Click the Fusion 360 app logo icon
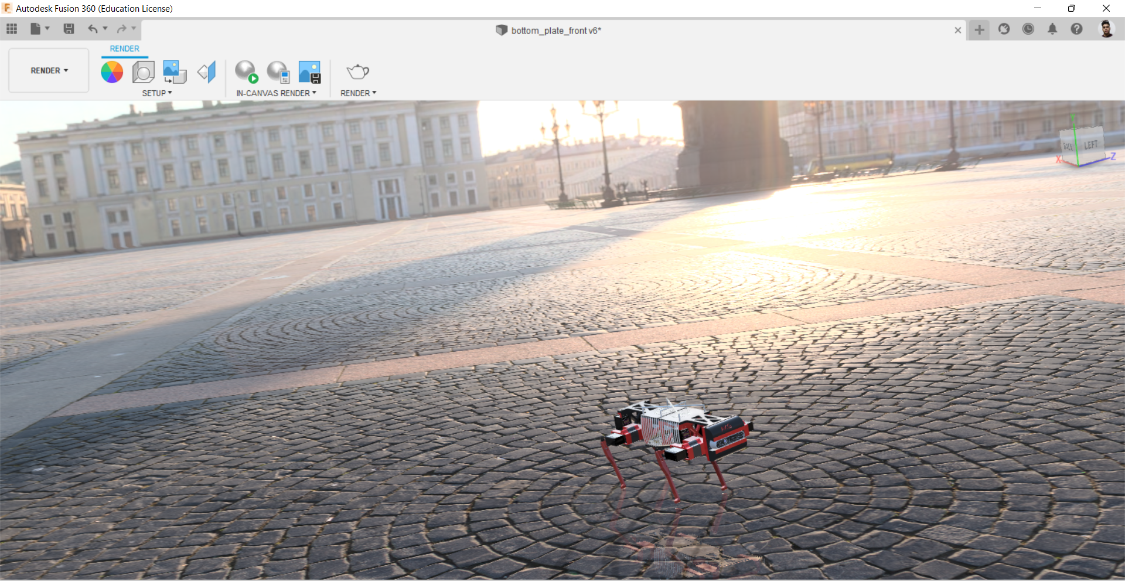The height and width of the screenshot is (581, 1125). click(7, 8)
